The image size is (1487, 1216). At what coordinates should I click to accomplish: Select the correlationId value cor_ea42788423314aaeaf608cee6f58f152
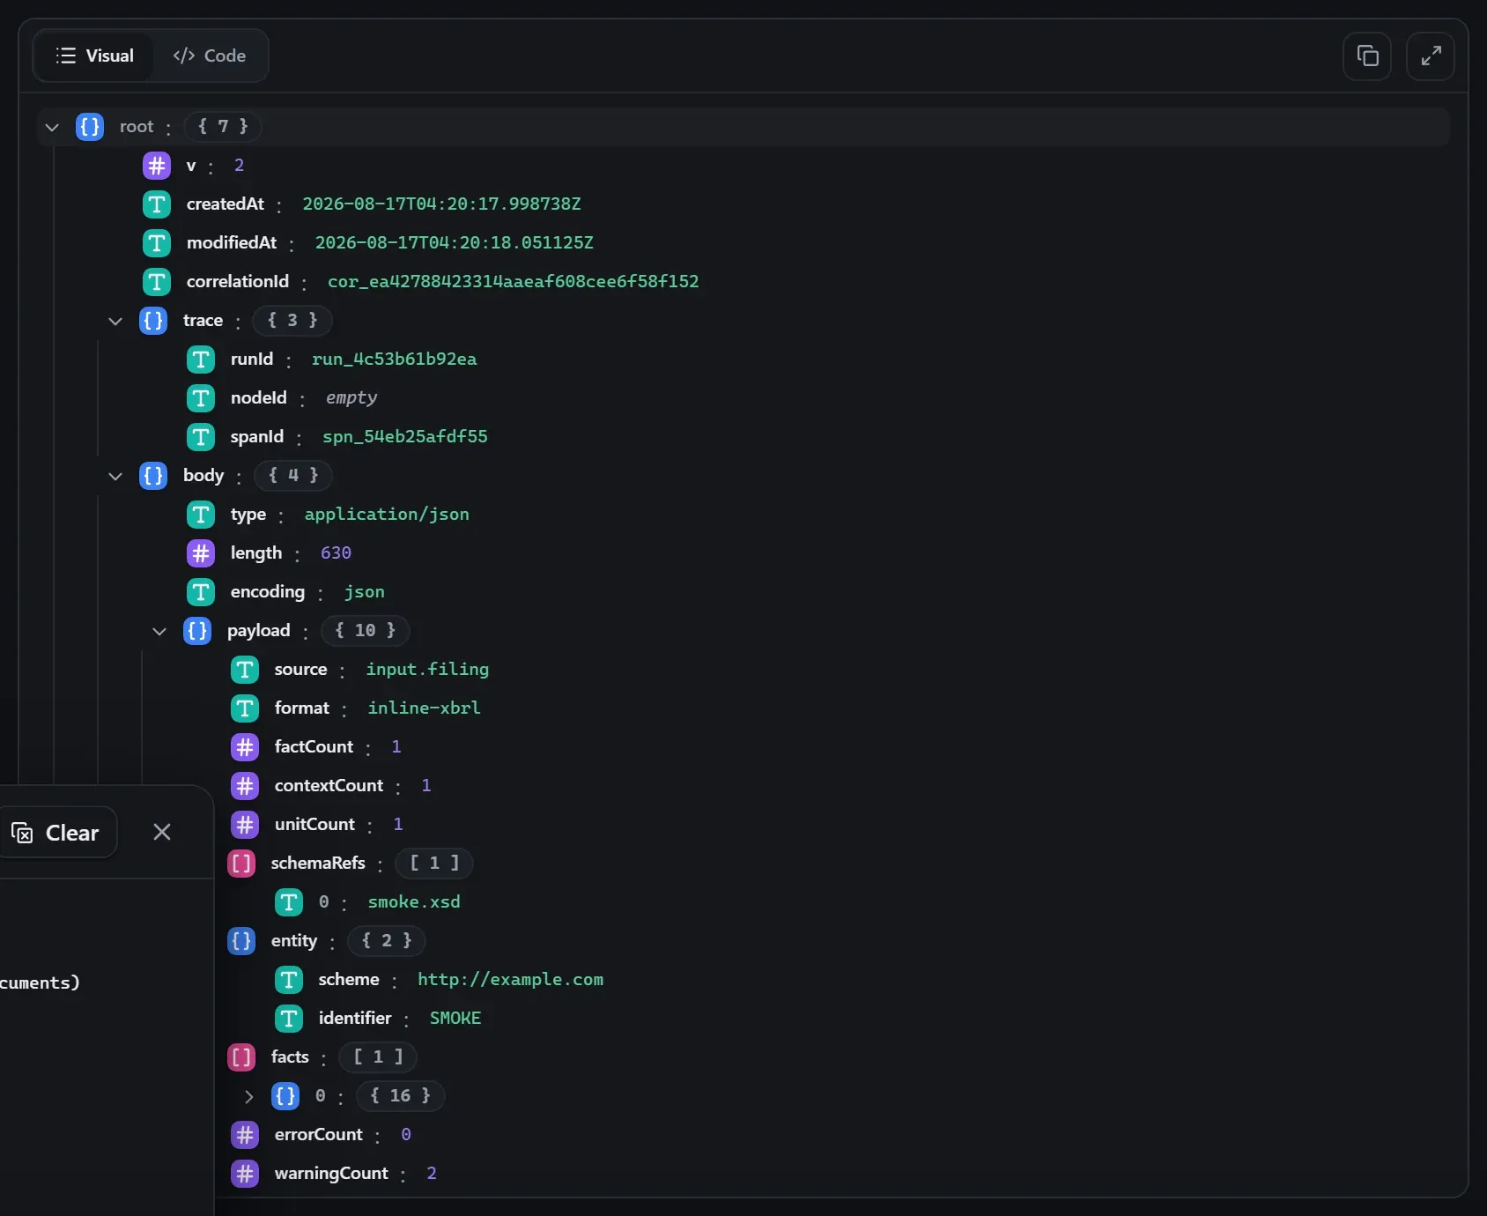point(514,282)
